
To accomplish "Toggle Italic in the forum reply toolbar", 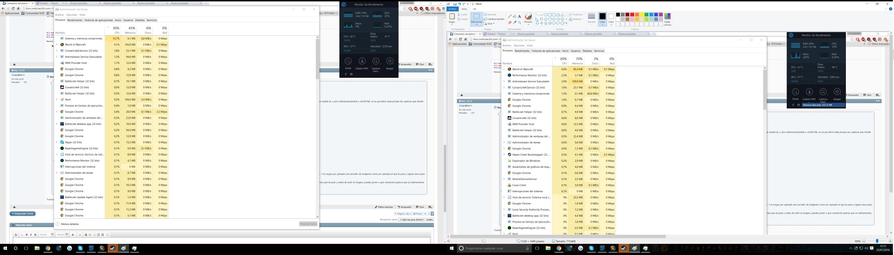I will pyautogui.click(x=31, y=235).
